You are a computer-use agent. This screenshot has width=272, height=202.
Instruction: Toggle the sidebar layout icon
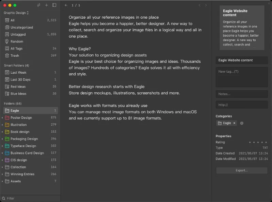[54, 5]
